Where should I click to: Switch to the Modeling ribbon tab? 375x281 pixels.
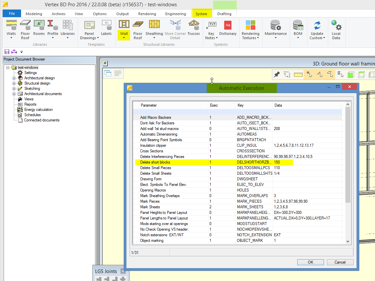pyautogui.click(x=34, y=14)
